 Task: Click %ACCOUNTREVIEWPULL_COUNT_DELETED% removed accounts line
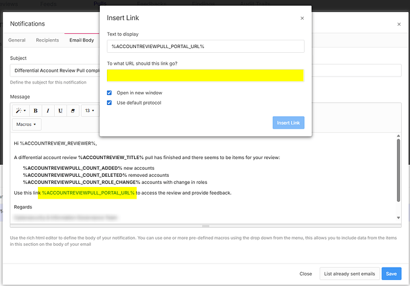coord(96,175)
